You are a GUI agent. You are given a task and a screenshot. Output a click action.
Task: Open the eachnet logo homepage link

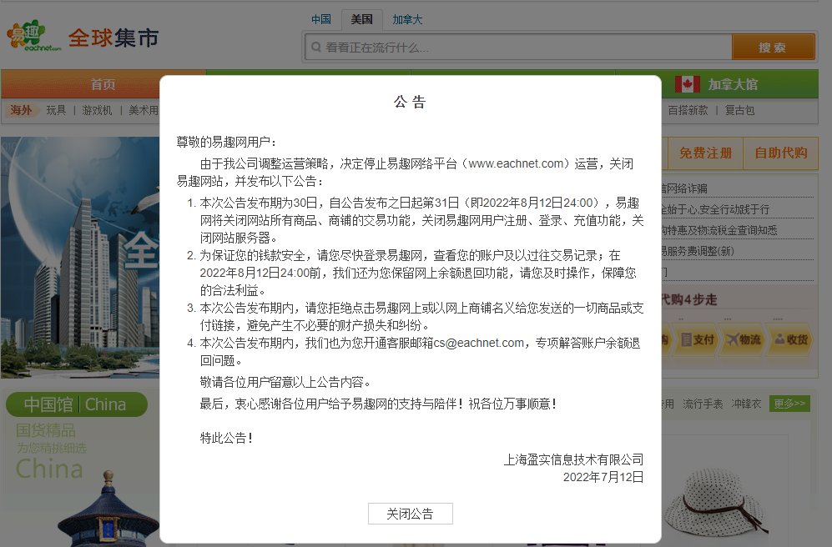(34, 36)
